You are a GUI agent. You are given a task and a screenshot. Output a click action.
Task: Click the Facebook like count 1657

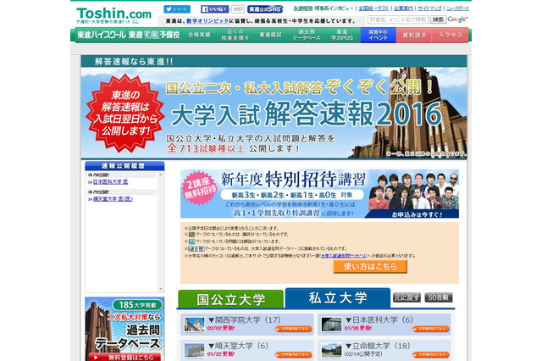pyautogui.click(x=237, y=9)
